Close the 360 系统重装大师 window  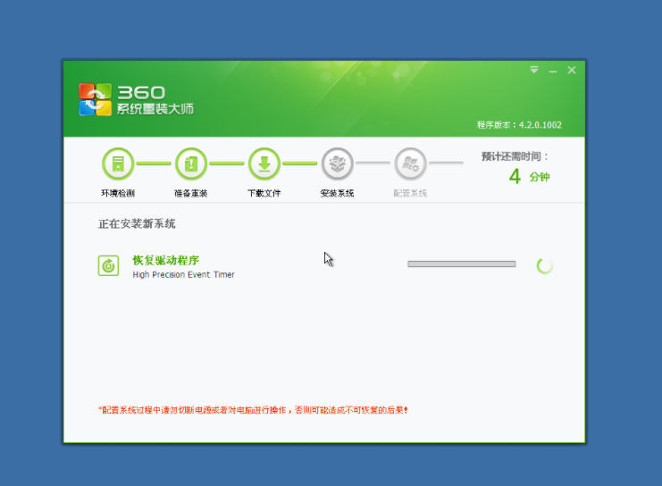pos(572,70)
